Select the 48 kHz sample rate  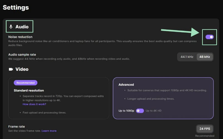tap(205, 57)
